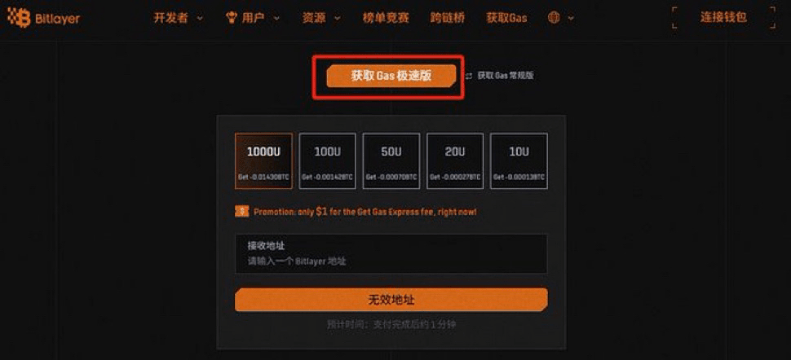Pick the 20U amount option
Image resolution: width=791 pixels, height=360 pixels.
coord(455,161)
